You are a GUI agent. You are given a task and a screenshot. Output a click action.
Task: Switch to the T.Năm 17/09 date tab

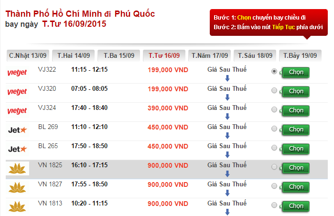click(x=210, y=56)
